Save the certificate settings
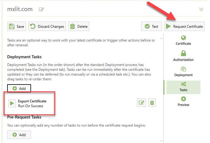This screenshot has width=210, height=143. (16, 26)
